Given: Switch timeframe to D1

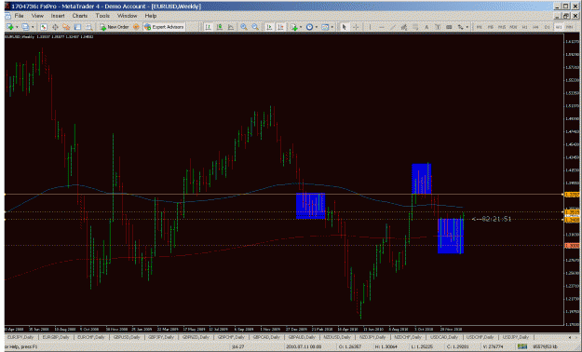Looking at the screenshot, I should coord(548,27).
